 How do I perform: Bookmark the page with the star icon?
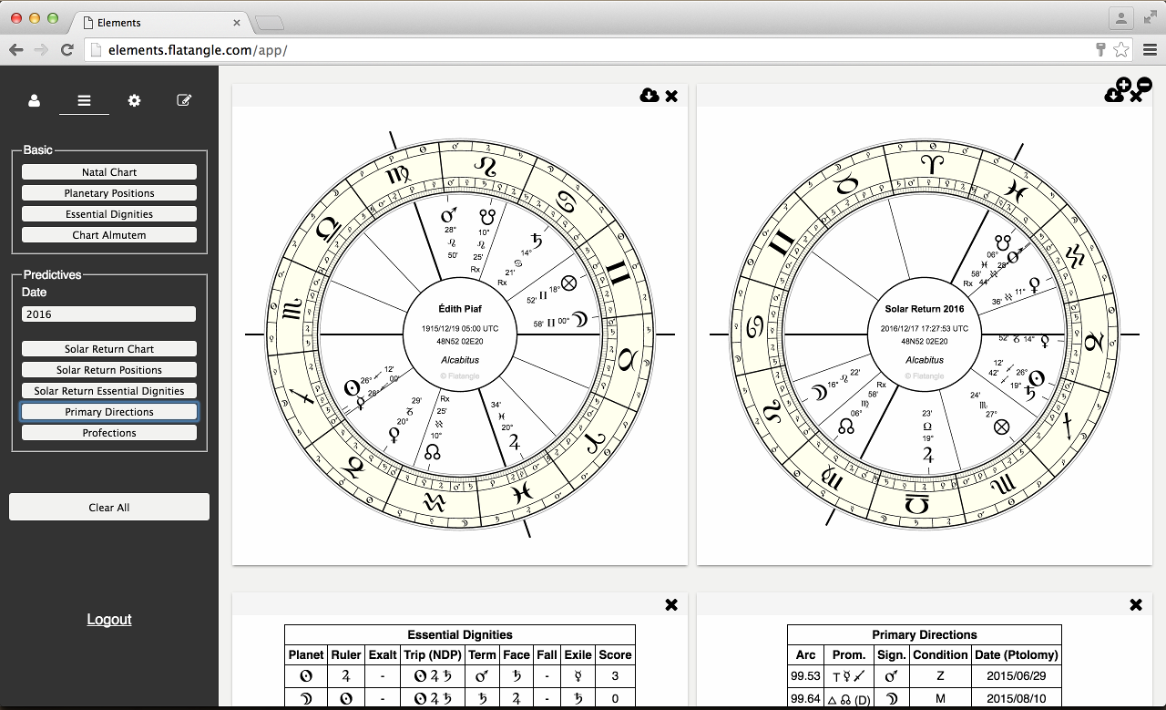(x=1121, y=50)
